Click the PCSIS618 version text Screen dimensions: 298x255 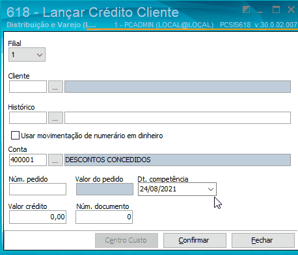coord(258,25)
